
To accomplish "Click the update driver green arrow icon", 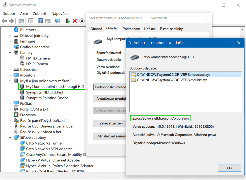I will pyautogui.click(x=68, y=21).
